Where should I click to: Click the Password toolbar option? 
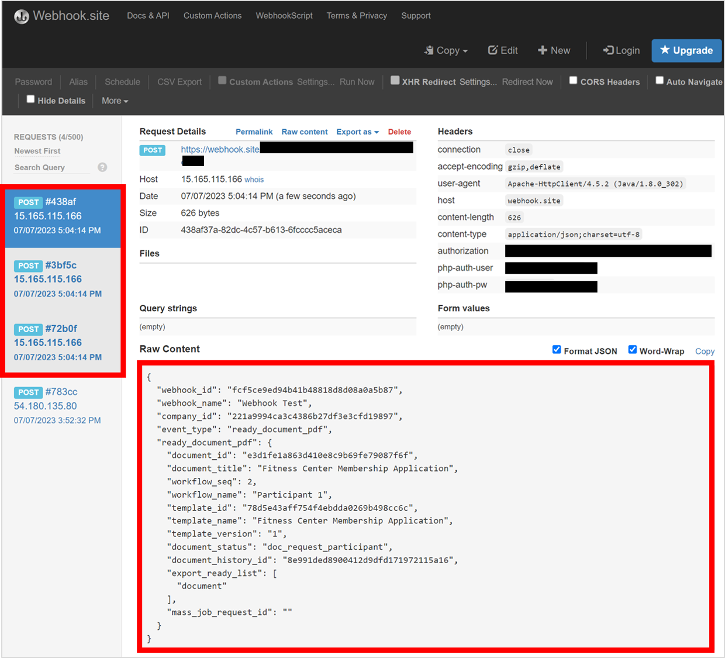[33, 82]
